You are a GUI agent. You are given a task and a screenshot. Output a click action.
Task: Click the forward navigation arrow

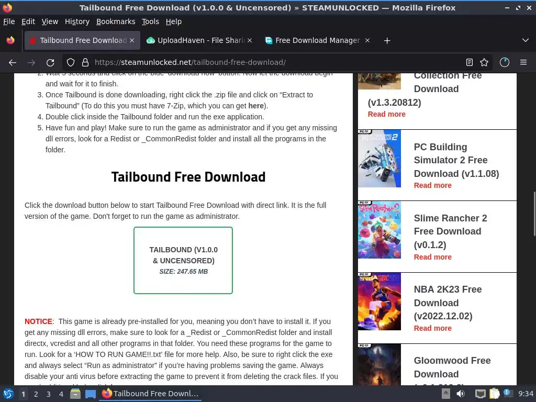click(x=31, y=63)
